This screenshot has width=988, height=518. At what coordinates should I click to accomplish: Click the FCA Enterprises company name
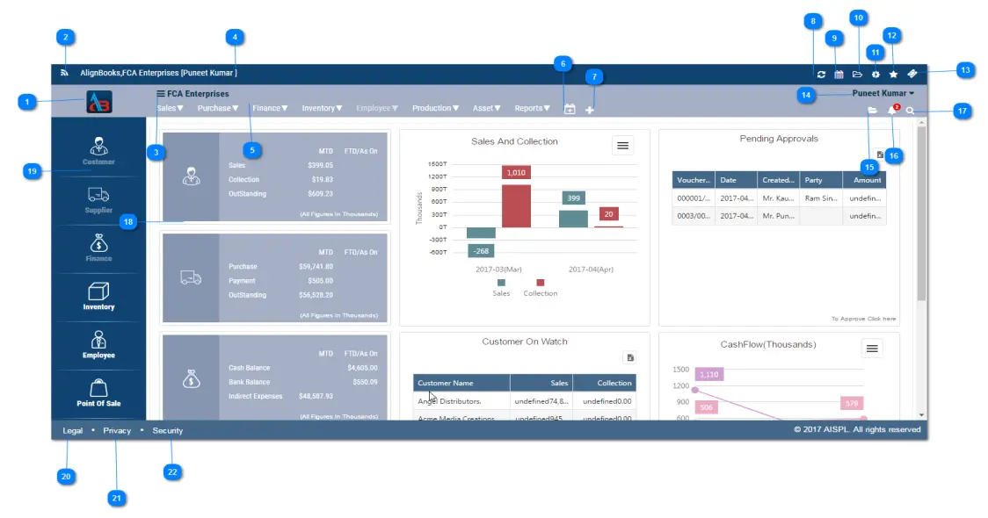point(198,94)
